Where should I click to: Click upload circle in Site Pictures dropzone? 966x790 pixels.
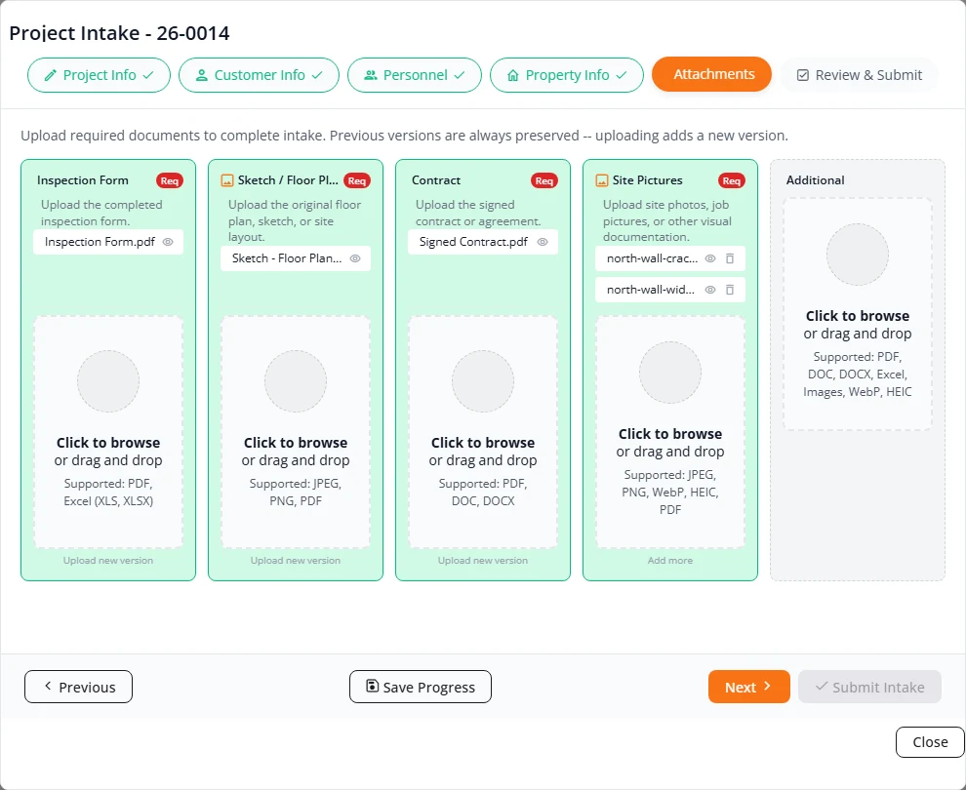(x=670, y=373)
